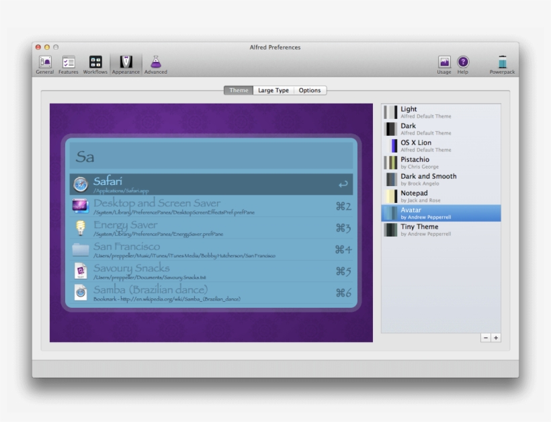
Task: Click the Samba bookmark file icon
Action: tap(81, 292)
